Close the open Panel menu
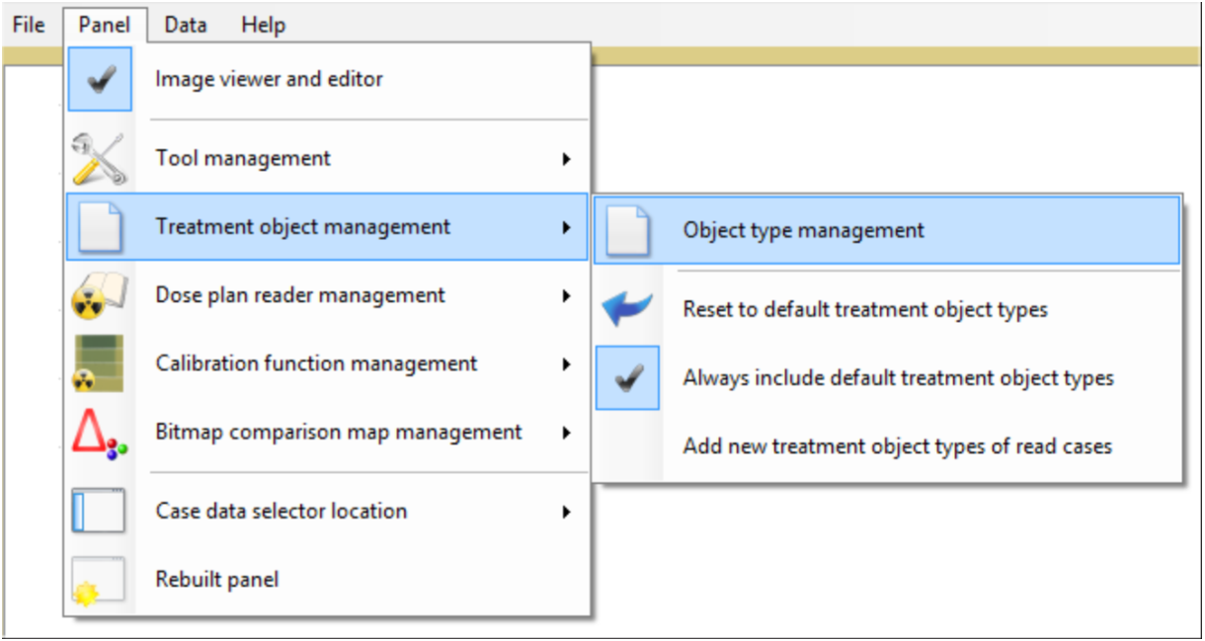Screen dimensions: 1205x641 click(x=105, y=25)
